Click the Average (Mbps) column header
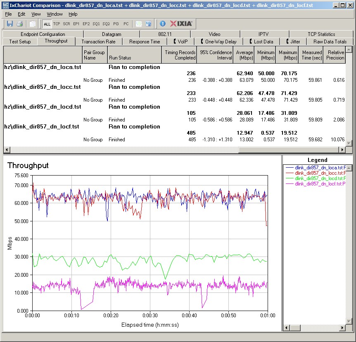Viewport: 356px width, 342px height. 244,55
